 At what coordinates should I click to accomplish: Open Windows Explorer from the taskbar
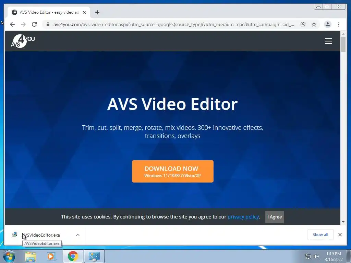pyautogui.click(x=31, y=256)
